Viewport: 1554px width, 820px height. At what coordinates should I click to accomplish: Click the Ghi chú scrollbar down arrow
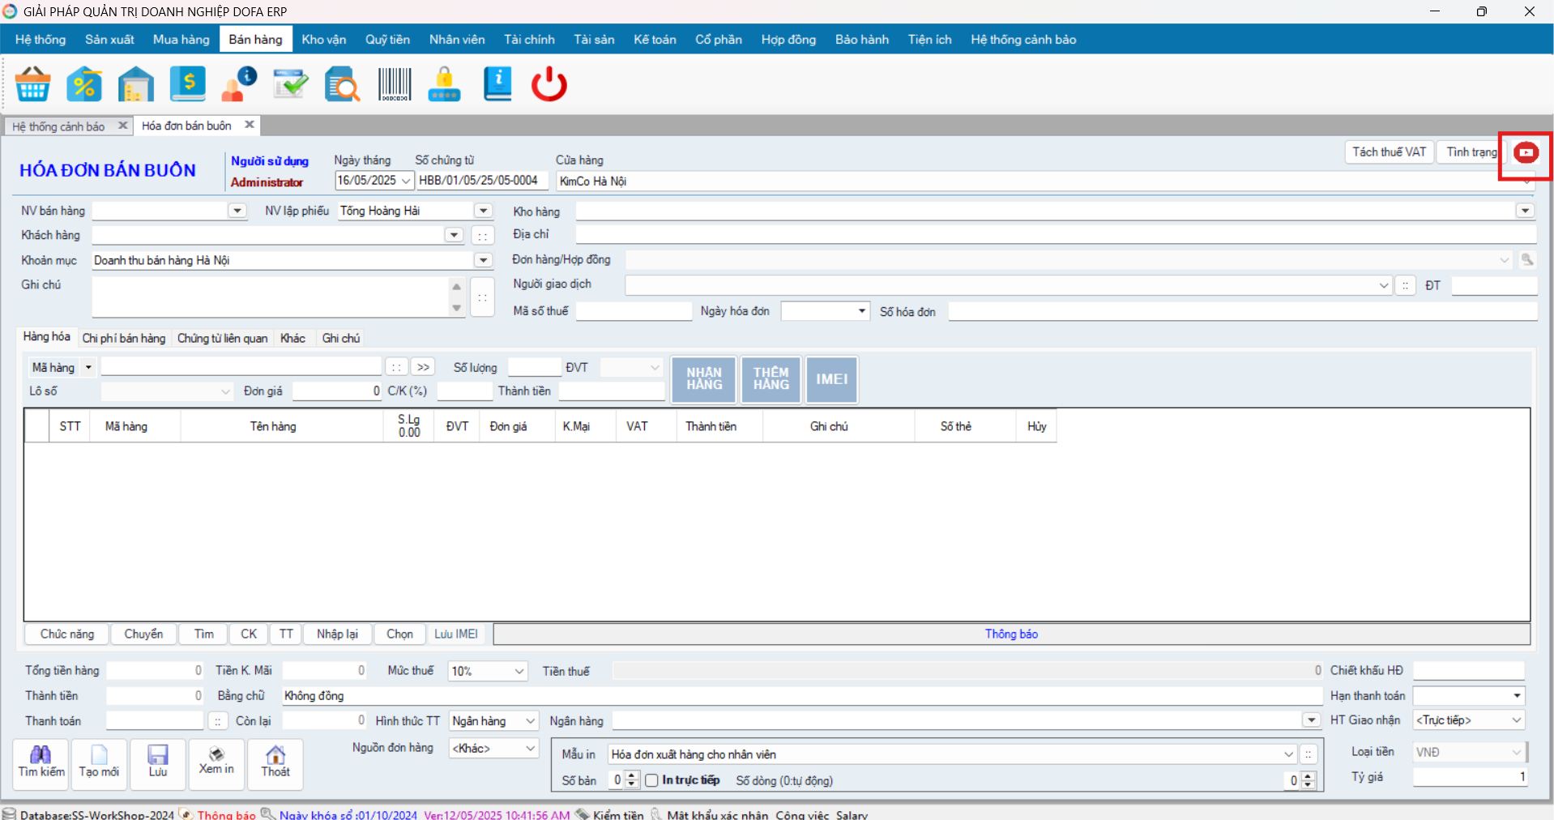pyautogui.click(x=457, y=308)
